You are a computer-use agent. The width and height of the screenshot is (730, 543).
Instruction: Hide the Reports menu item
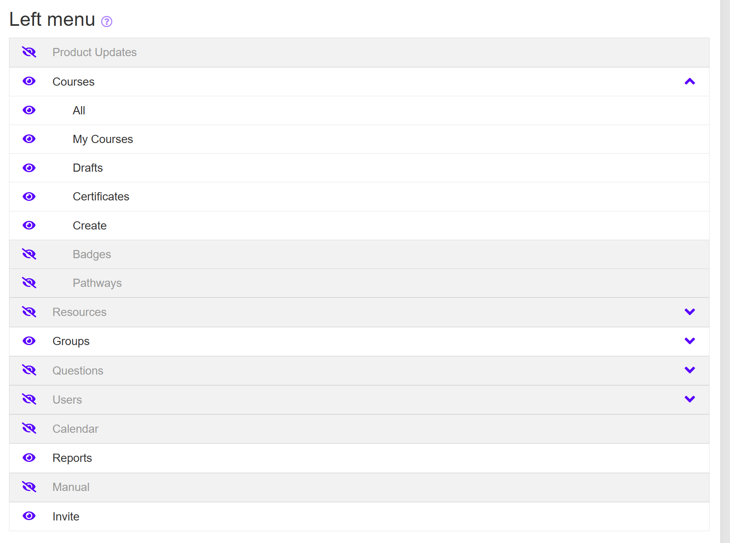click(29, 458)
